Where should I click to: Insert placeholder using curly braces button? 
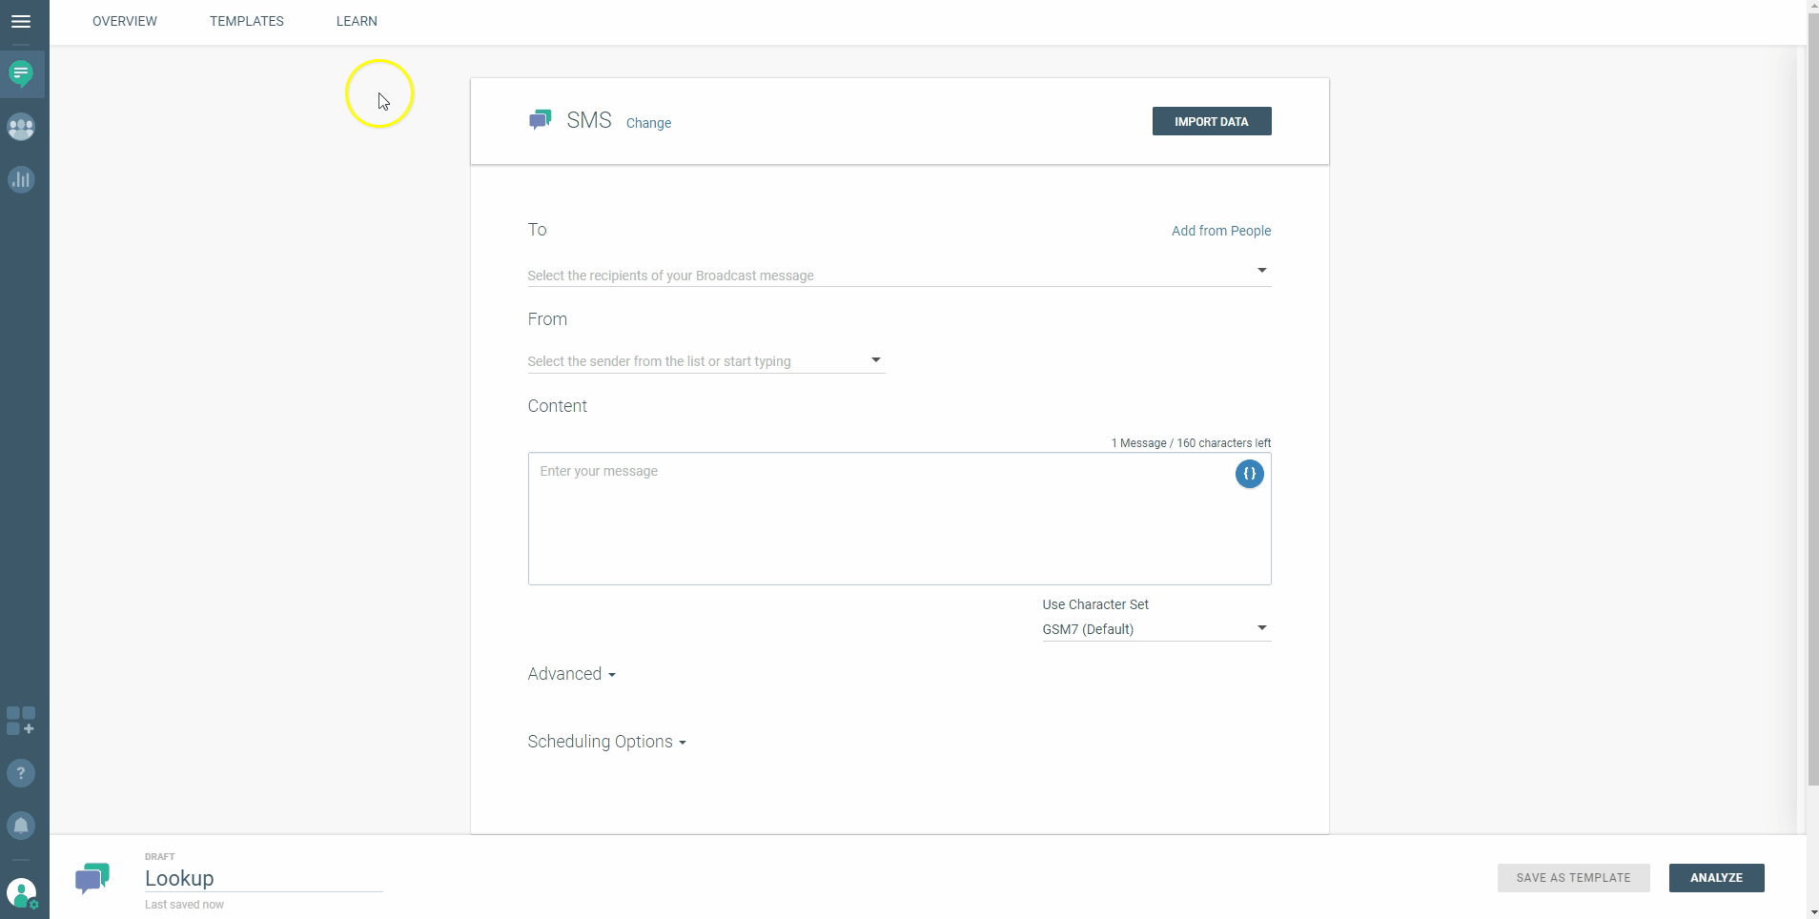(1249, 474)
